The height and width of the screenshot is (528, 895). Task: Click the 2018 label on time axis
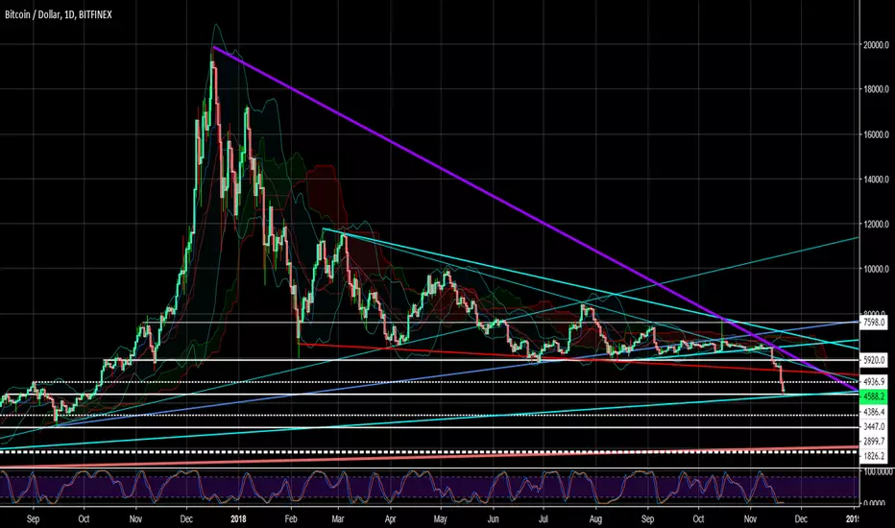pos(238,518)
